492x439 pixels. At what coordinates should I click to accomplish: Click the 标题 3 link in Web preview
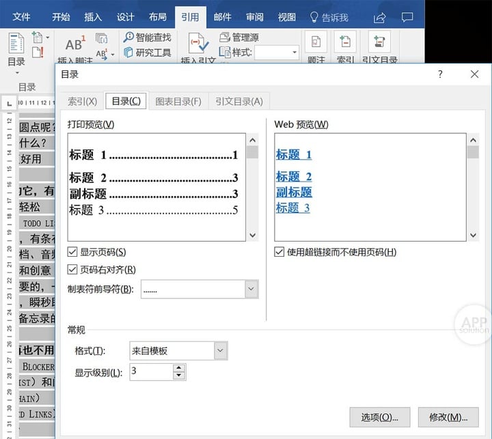292,208
